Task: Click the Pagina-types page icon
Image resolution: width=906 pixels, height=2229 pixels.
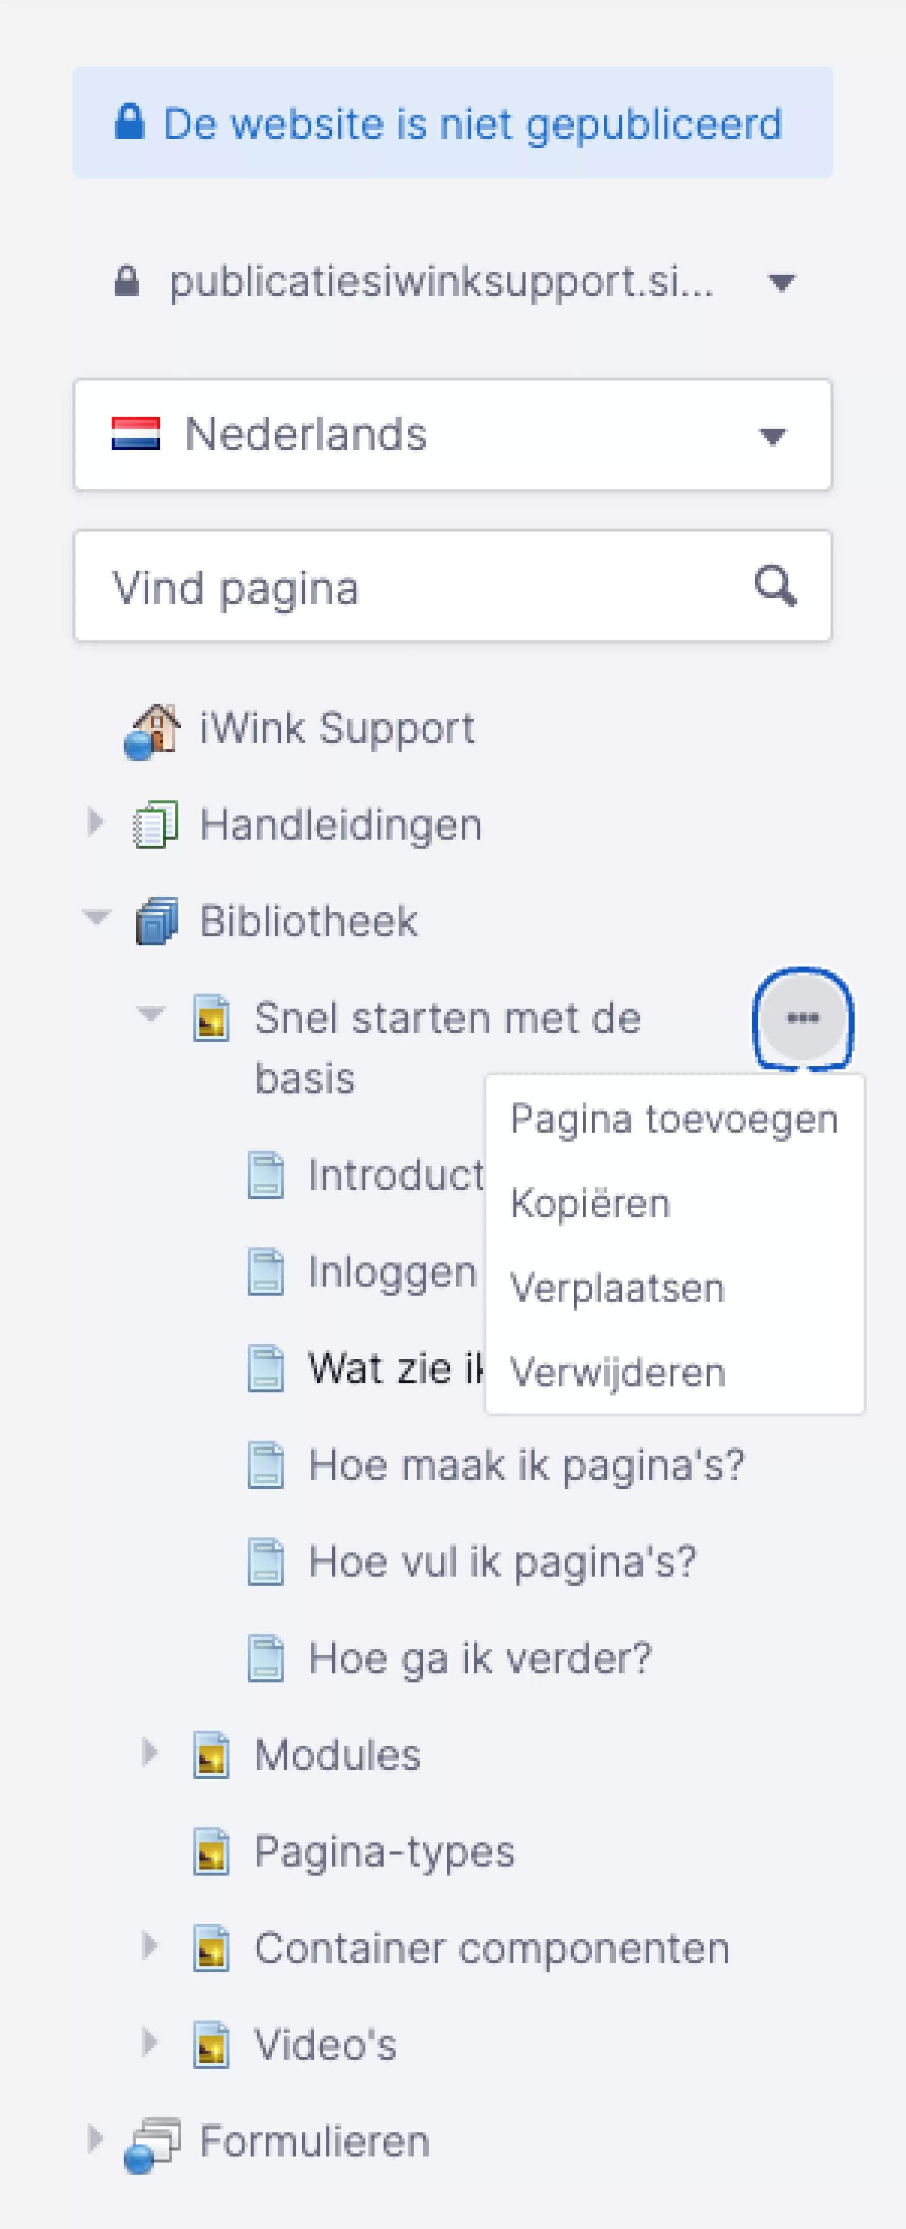Action: (211, 1851)
